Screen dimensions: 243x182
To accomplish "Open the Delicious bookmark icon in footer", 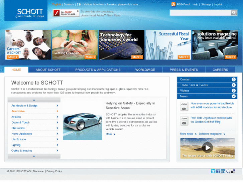I will point(233,171).
